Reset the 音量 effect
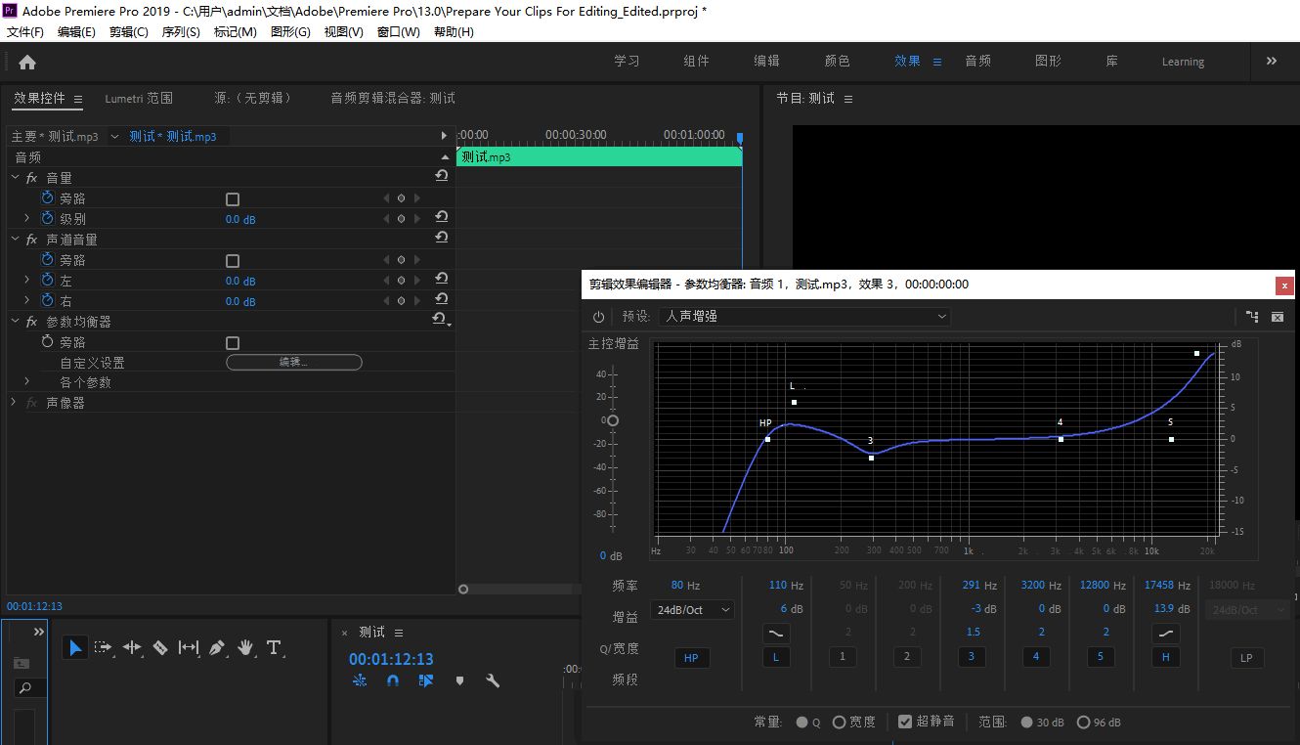The height and width of the screenshot is (745, 1300). point(442,176)
